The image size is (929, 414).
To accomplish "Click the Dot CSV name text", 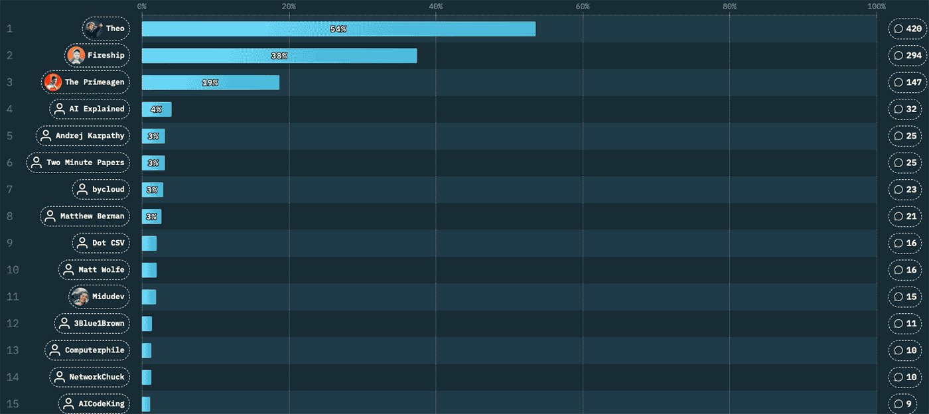I will point(108,243).
